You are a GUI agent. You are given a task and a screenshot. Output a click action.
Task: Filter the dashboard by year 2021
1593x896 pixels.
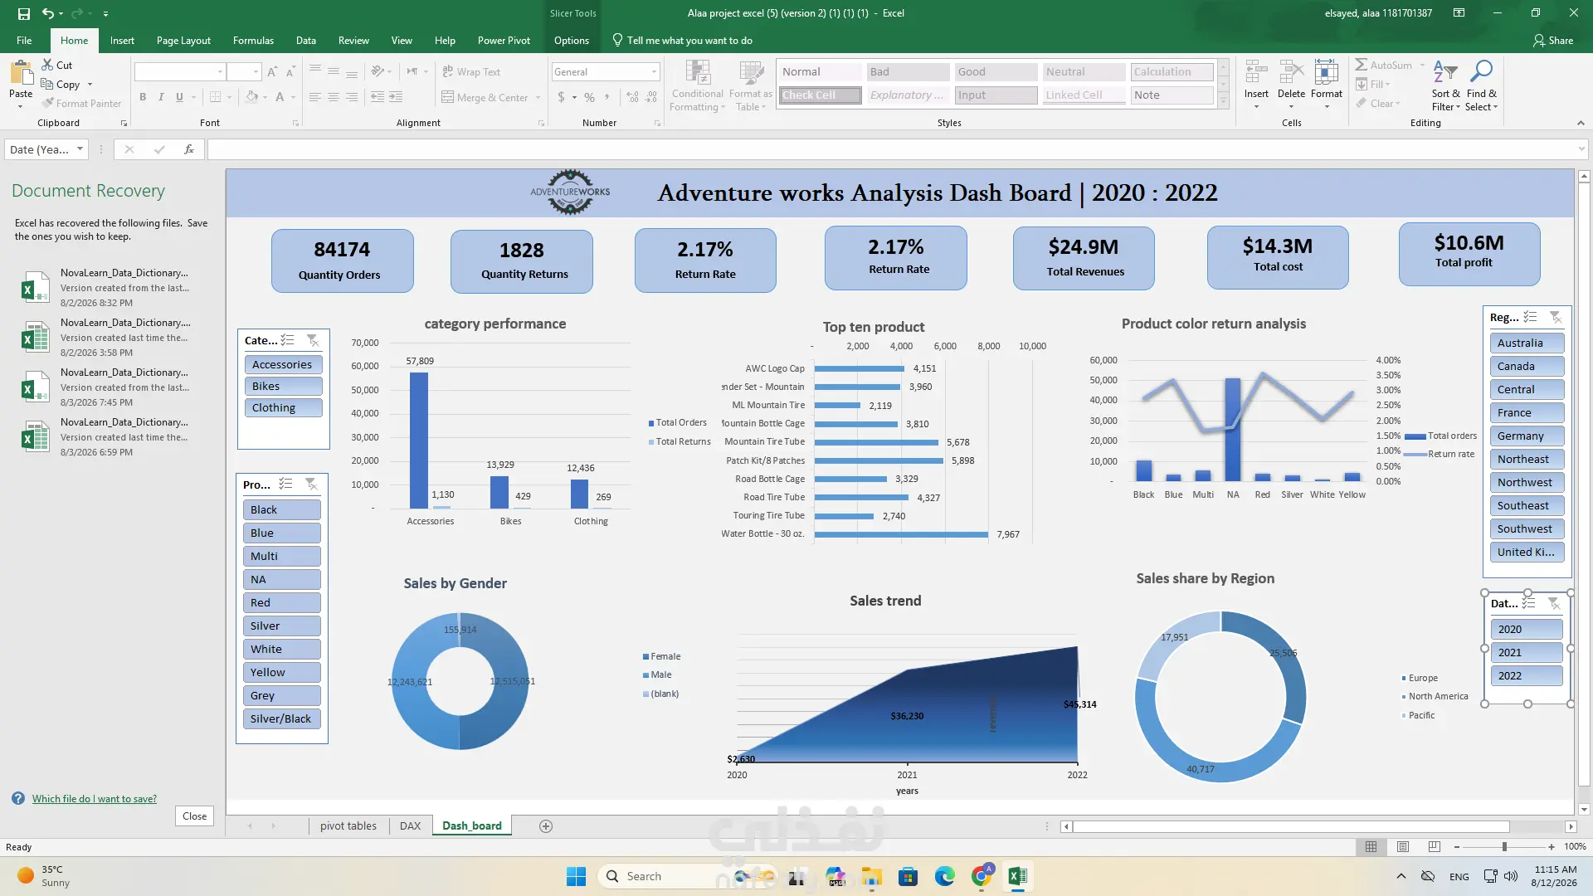(1527, 652)
